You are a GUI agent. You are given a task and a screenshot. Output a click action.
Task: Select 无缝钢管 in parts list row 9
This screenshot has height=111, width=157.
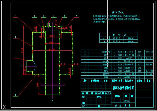[106, 52]
